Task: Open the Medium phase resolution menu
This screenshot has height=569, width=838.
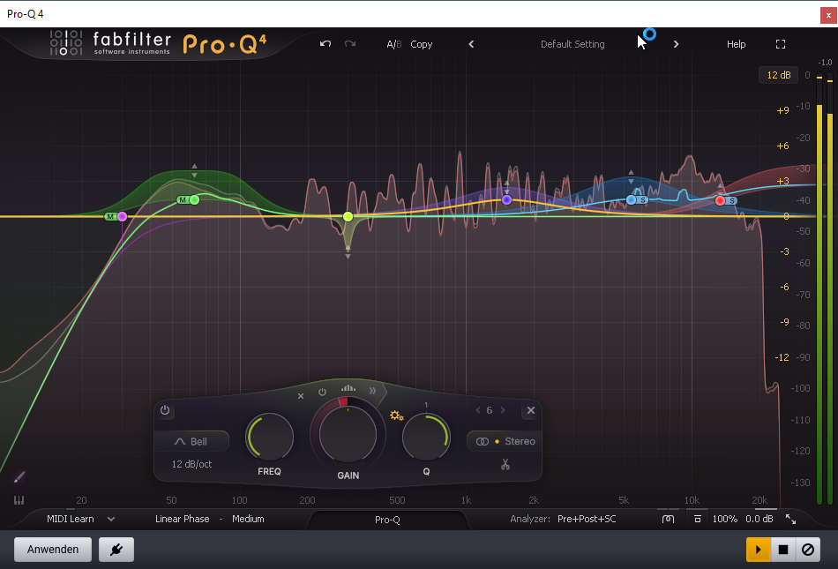Action: 248,519
